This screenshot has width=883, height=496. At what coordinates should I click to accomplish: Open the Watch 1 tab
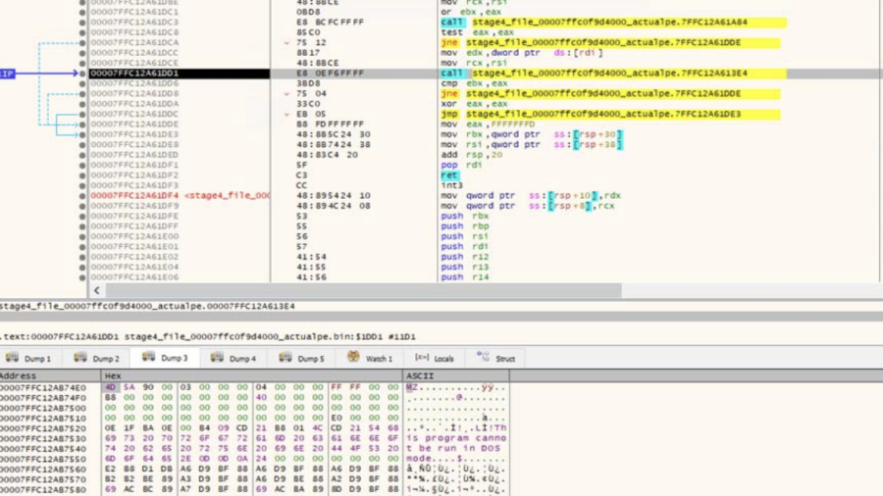tap(370, 358)
